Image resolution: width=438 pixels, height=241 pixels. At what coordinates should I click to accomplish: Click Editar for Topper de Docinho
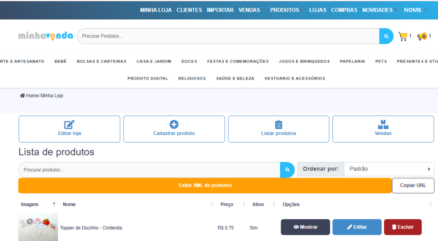(357, 227)
